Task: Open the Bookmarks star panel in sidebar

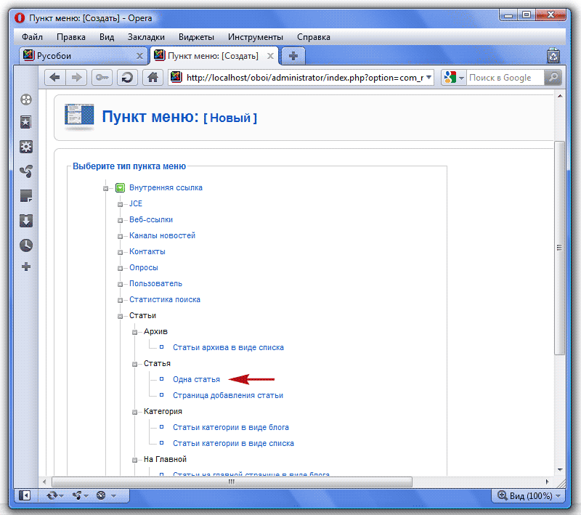Action: [26, 123]
